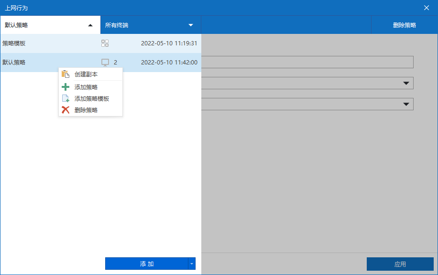Select the 策略模板 list row
Viewport: 438px width, 275px height.
point(48,43)
